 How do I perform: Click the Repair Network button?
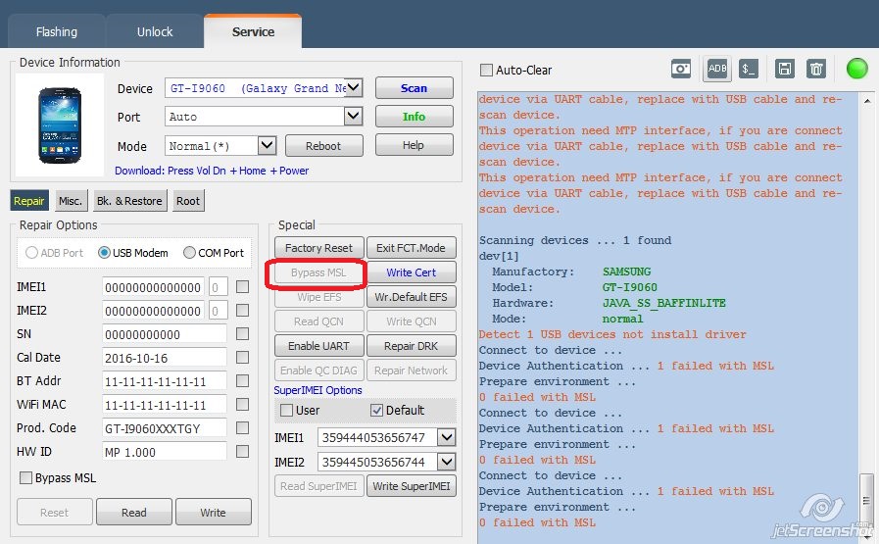(x=411, y=371)
